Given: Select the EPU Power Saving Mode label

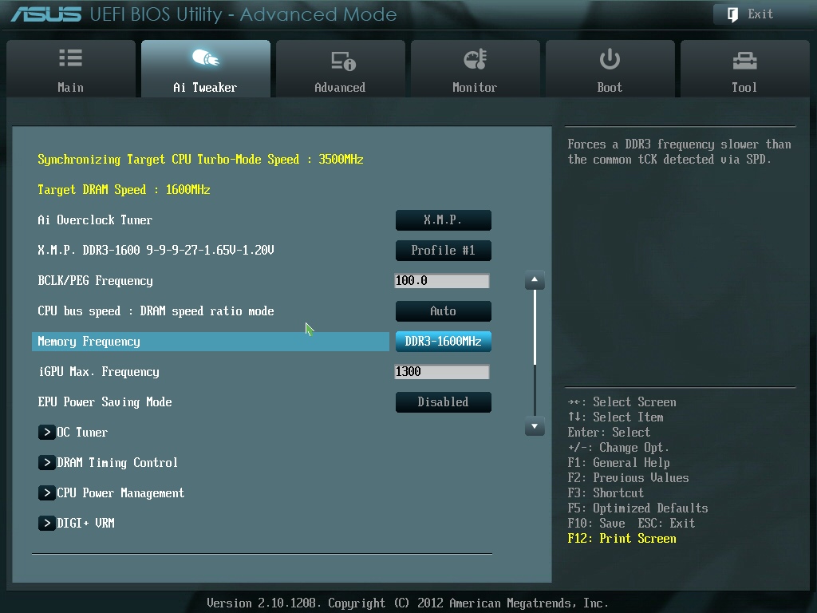Looking at the screenshot, I should pyautogui.click(x=105, y=402).
